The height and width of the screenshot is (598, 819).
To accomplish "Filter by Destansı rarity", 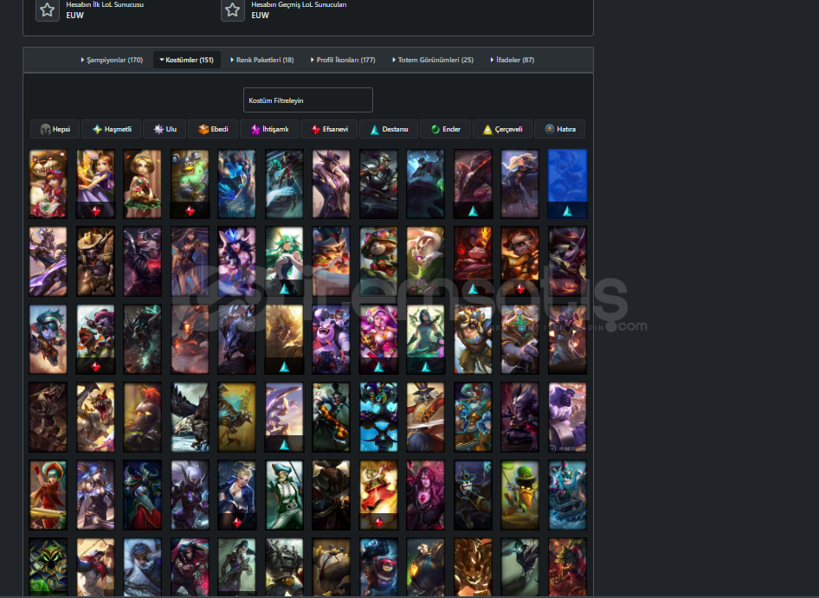I will (389, 129).
